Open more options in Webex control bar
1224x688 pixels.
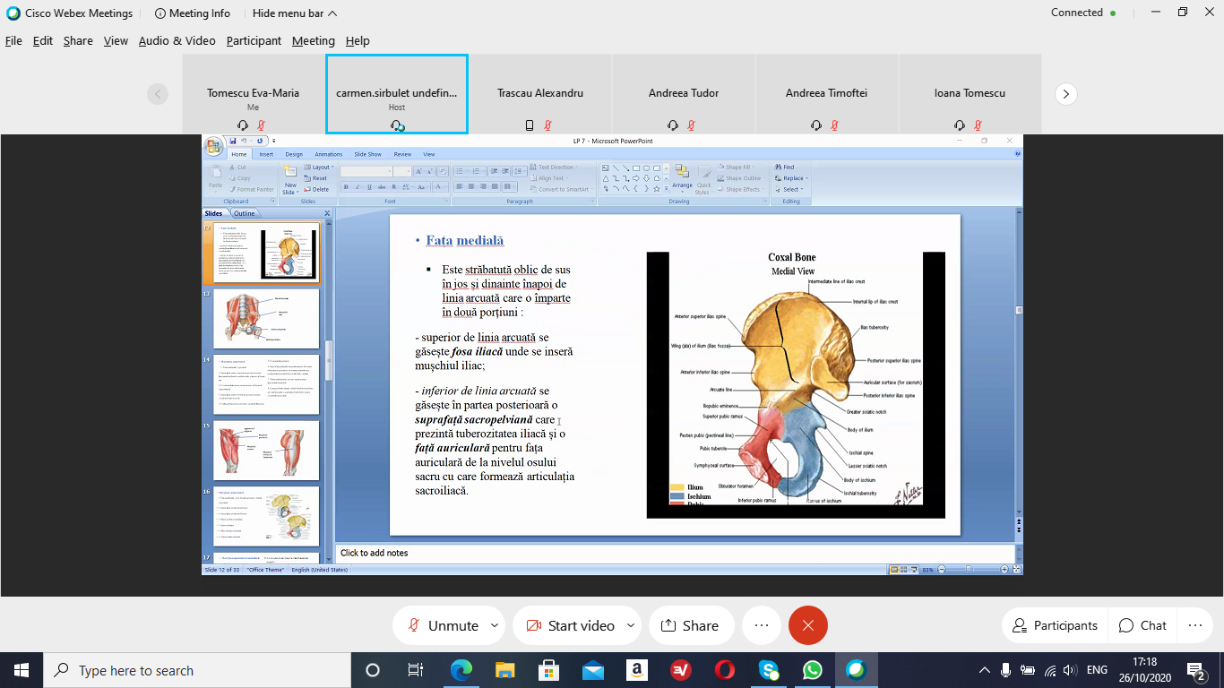[762, 625]
